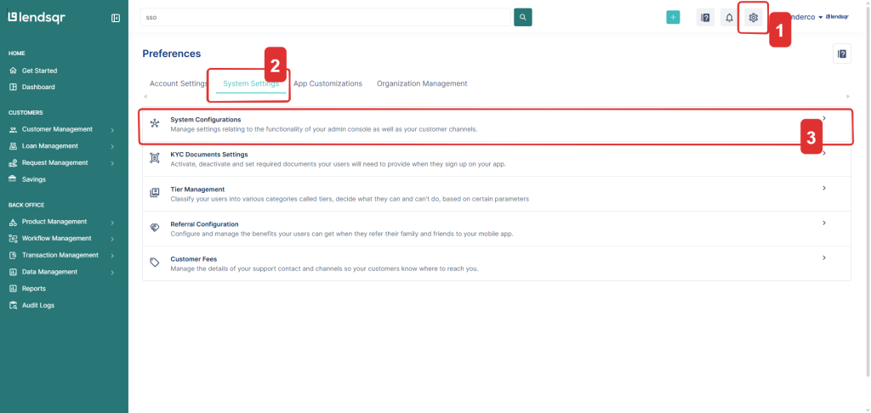Collapse the sidebar using the panel icon

pos(116,18)
